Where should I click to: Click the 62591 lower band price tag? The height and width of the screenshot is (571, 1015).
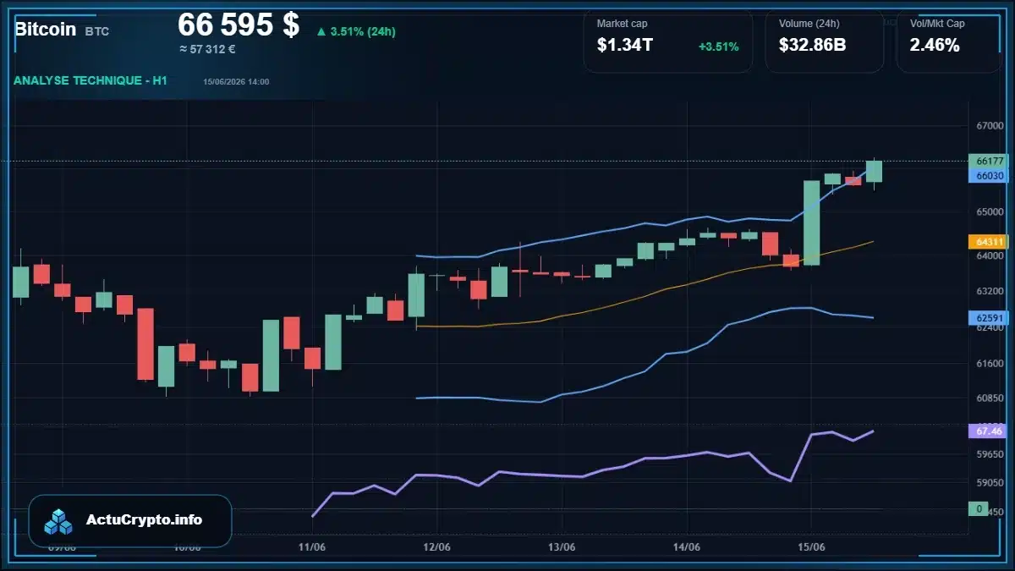point(987,319)
